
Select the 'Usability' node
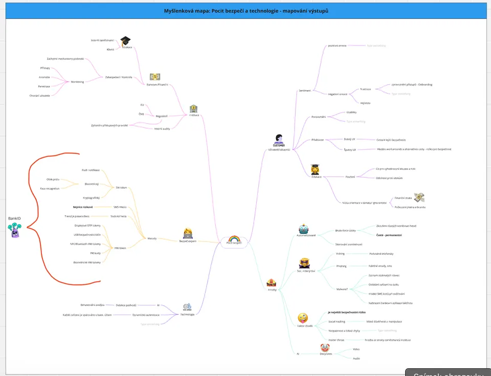coord(351,112)
